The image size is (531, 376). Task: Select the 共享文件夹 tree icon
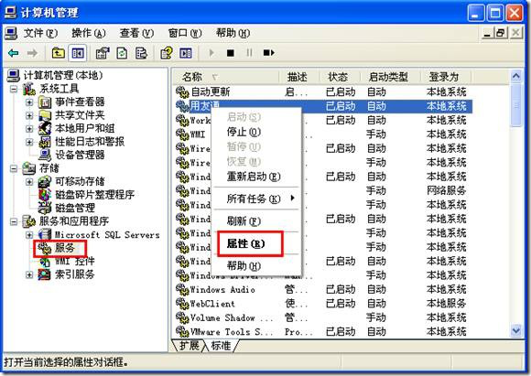[45, 115]
